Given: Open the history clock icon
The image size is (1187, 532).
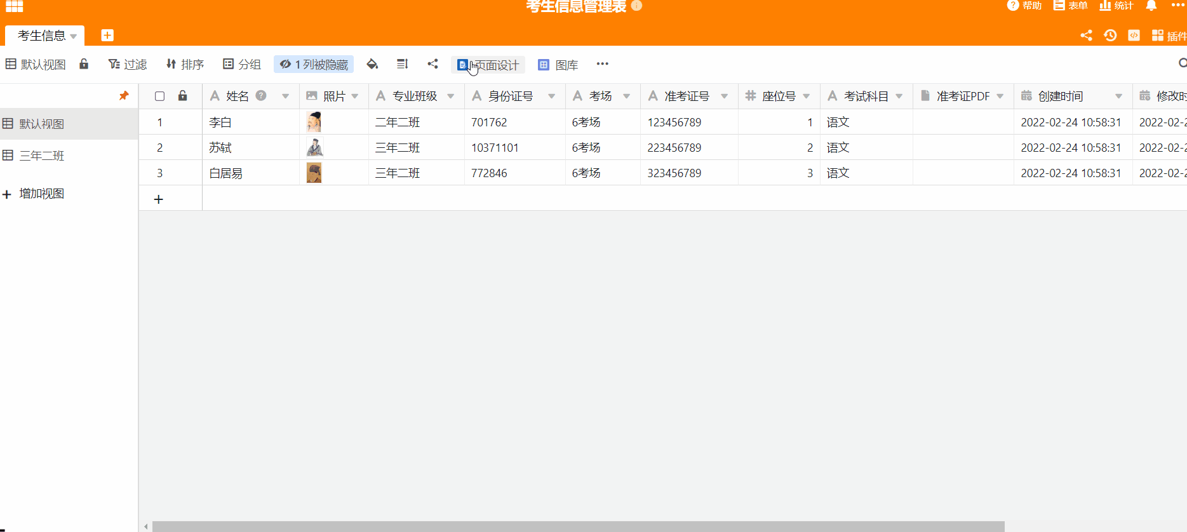Looking at the screenshot, I should point(1110,36).
